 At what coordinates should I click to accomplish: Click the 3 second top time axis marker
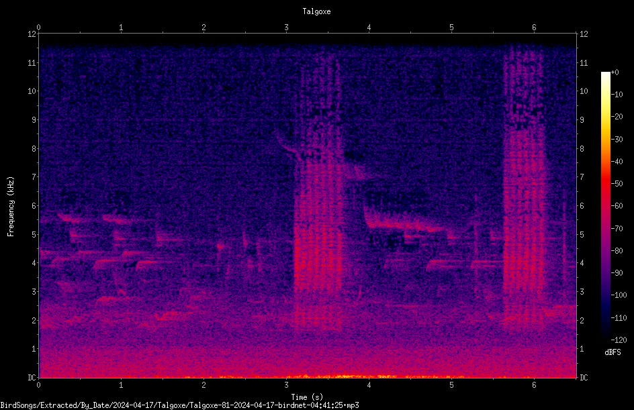click(x=286, y=28)
